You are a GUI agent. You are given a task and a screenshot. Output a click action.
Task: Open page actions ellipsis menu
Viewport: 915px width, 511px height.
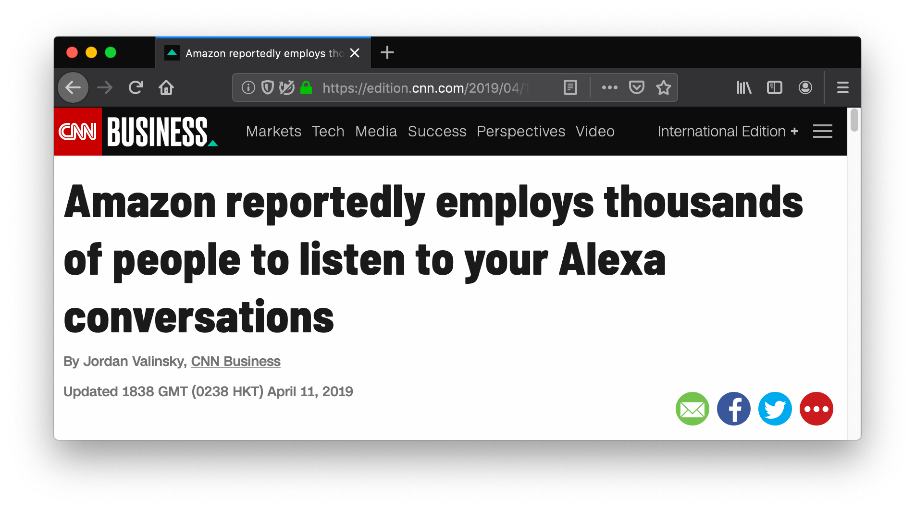point(609,87)
